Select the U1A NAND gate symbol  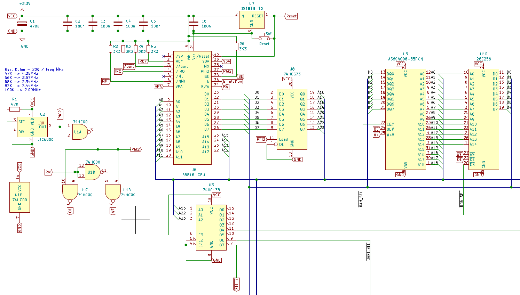tap(80, 132)
